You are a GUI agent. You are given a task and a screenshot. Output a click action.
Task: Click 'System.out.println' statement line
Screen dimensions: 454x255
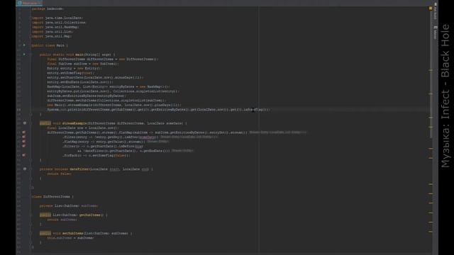pyautogui.click(x=159, y=110)
